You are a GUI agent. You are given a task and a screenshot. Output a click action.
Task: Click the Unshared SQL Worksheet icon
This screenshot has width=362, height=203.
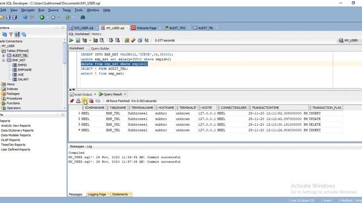127,41
